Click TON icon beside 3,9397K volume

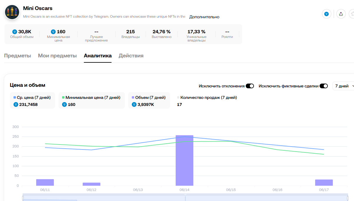(x=134, y=104)
